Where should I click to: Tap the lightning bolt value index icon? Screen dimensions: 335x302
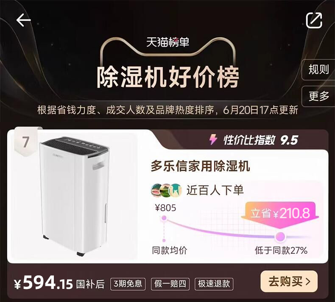(x=213, y=140)
